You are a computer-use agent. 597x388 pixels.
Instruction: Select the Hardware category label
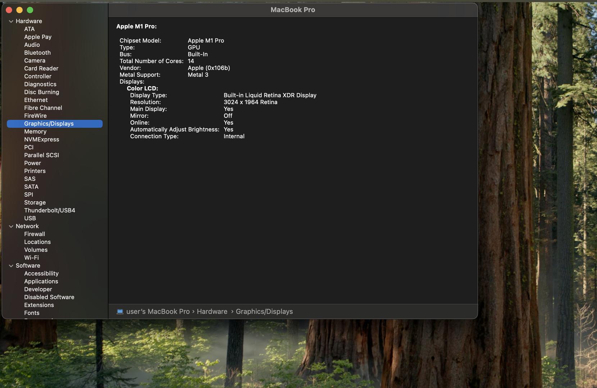29,22
